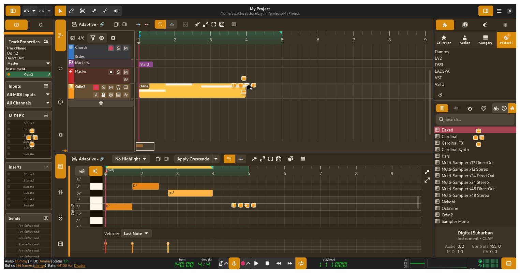Click the purple start marker
Image resolution: width=520 pixels, height=273 pixels.
point(146,64)
